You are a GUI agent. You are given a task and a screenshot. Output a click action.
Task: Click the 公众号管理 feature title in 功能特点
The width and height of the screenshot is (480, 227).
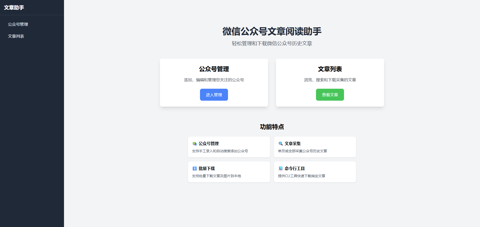point(209,144)
